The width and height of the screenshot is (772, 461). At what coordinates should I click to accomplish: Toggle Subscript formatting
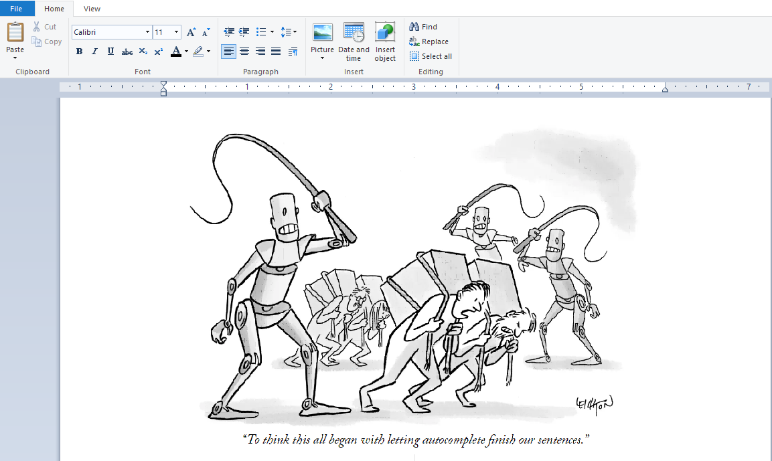(x=143, y=51)
